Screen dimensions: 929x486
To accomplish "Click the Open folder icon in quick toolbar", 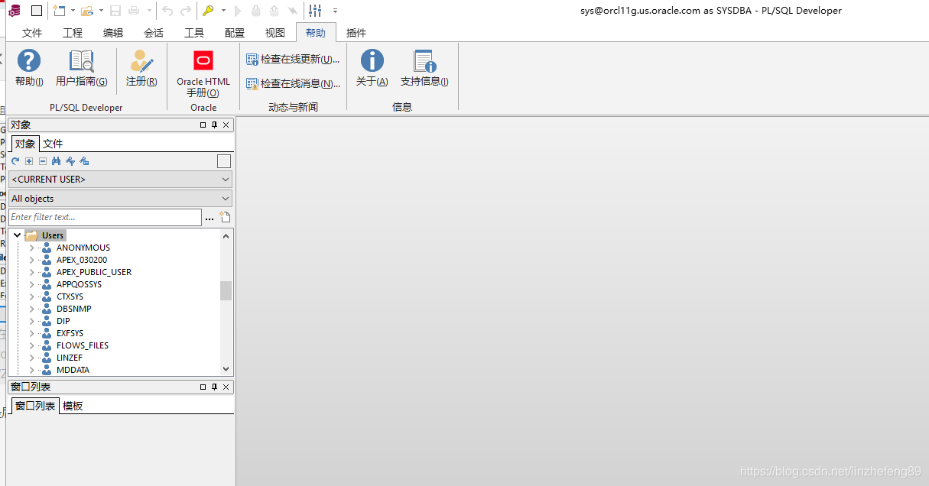I will pyautogui.click(x=87, y=11).
